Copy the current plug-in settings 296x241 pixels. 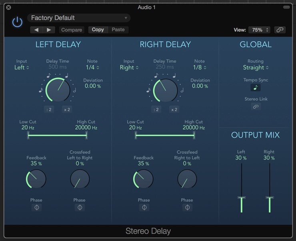point(98,30)
